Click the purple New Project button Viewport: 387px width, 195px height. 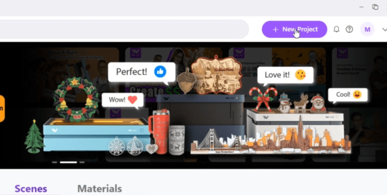[294, 29]
